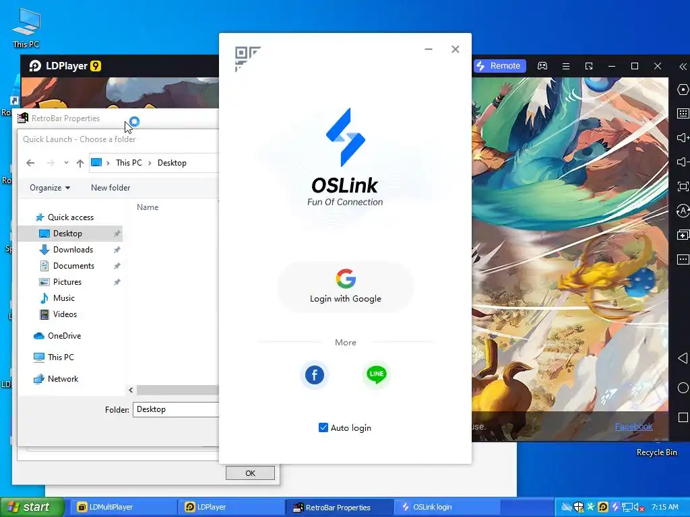Screen dimensions: 690x517
Task: Click This PC in the address breadcrumb
Action: pyautogui.click(x=129, y=163)
